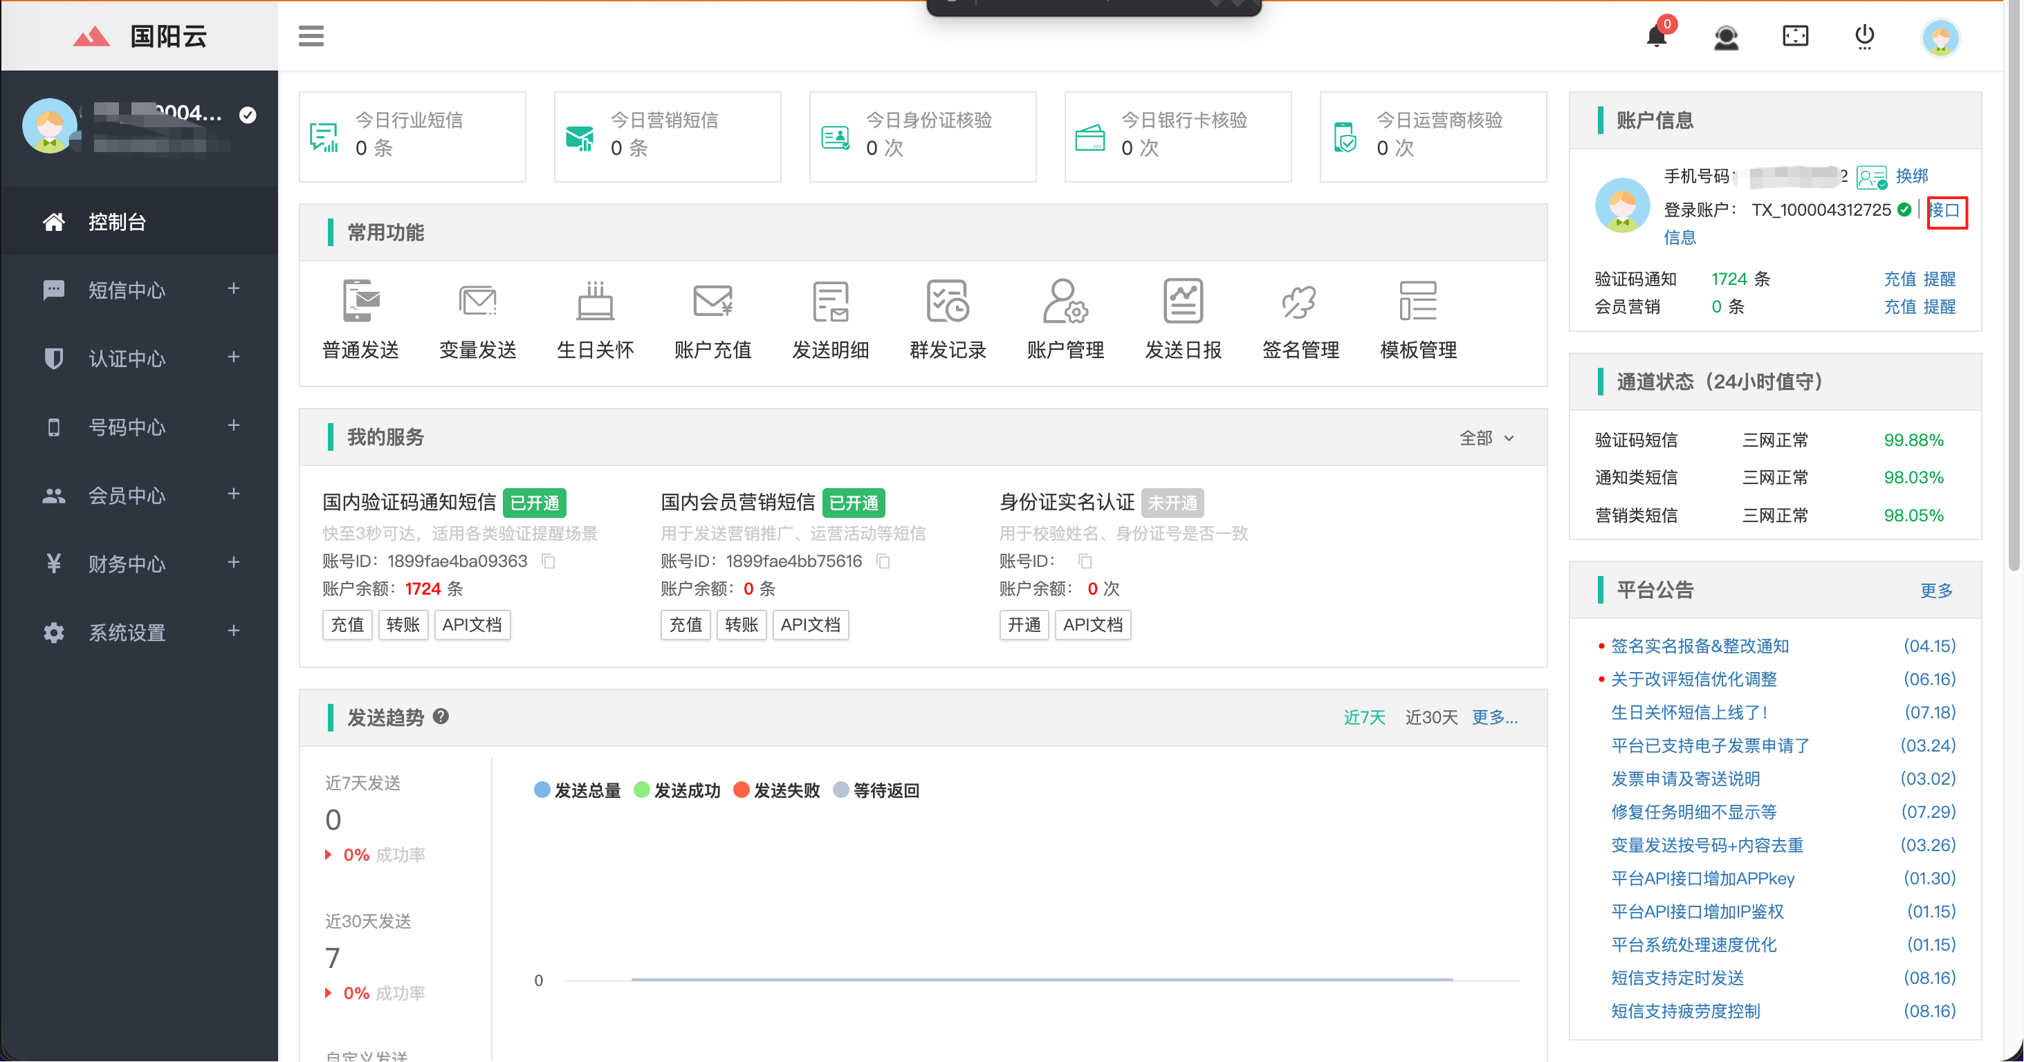Expand 认证中心 sidebar menu
Image resolution: width=2024 pixels, height=1062 pixels.
(140, 358)
